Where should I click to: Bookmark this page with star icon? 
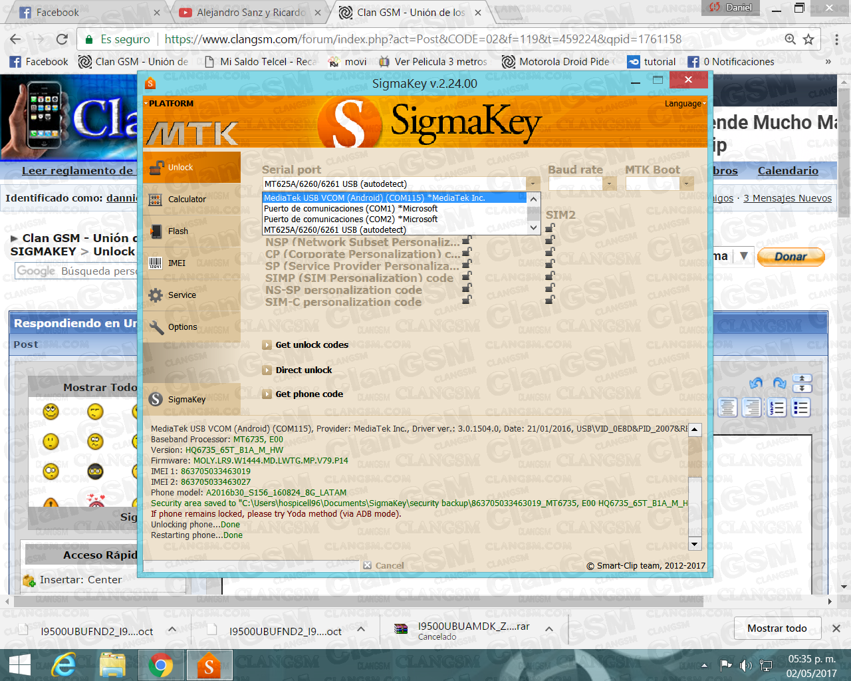(808, 39)
